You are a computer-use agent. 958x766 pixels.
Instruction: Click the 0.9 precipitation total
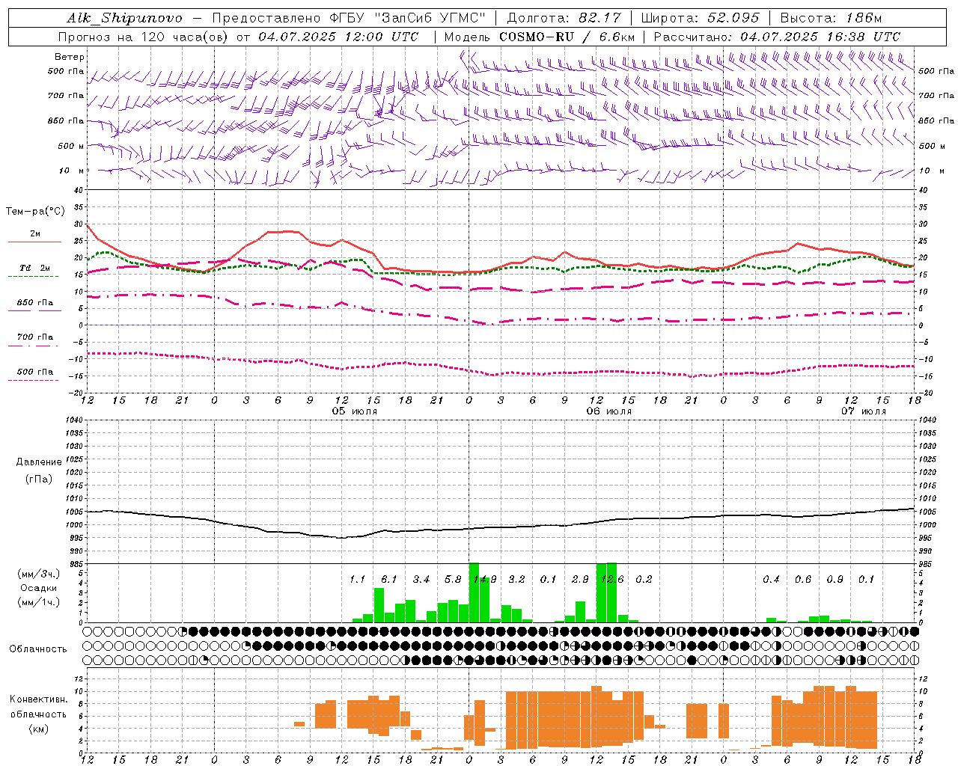point(835,580)
